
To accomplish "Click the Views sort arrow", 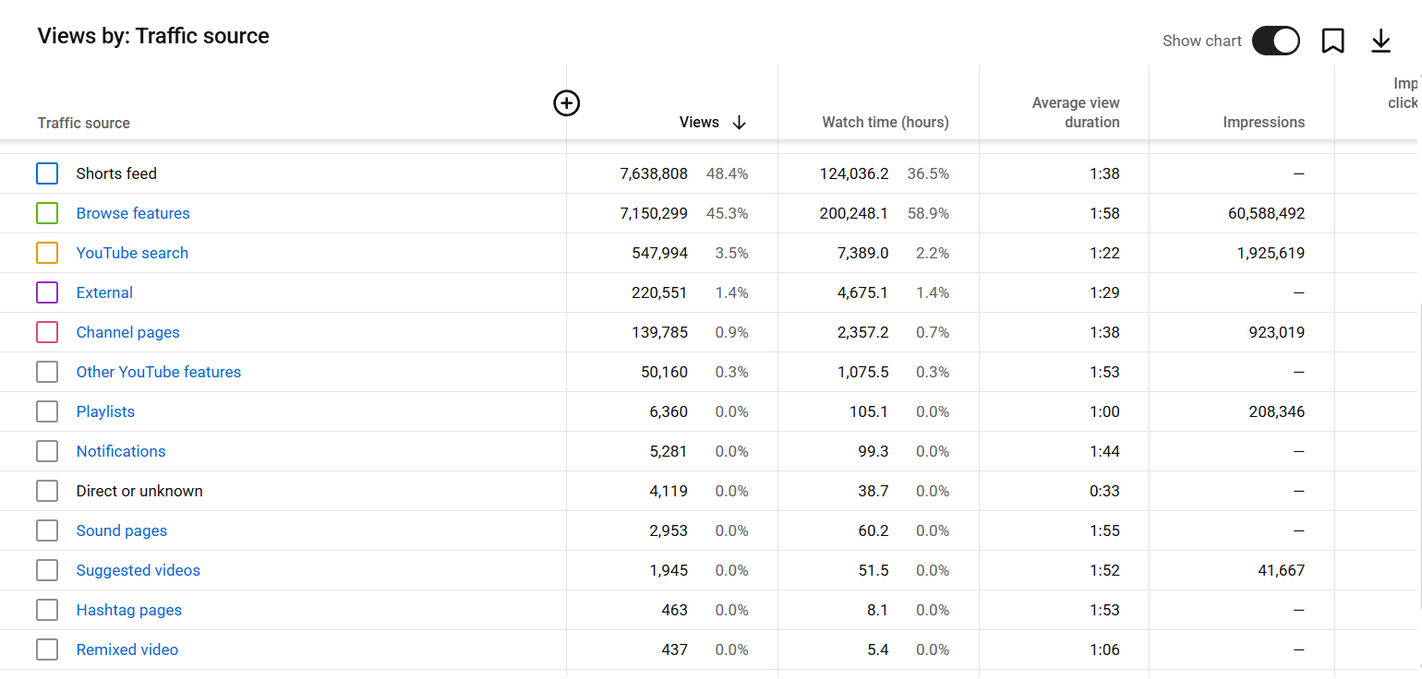I will pyautogui.click(x=739, y=123).
